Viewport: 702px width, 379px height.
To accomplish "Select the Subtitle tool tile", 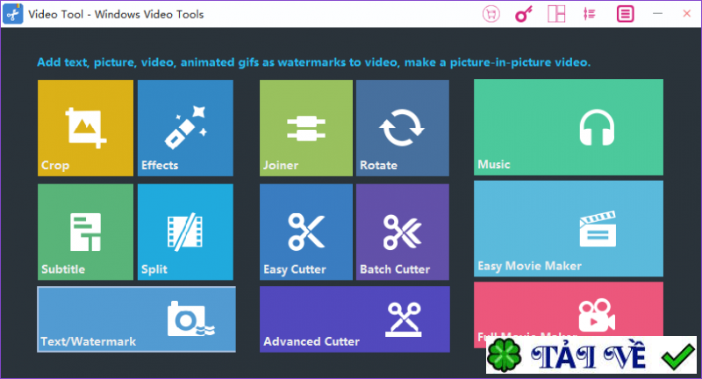I will 85,232.
